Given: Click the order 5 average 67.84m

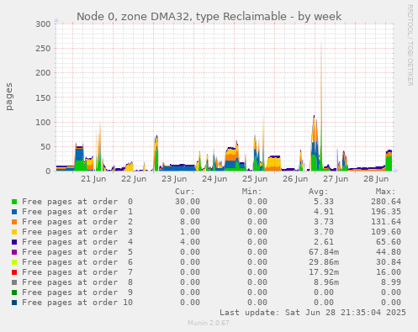Looking at the screenshot, I should tap(324, 252).
